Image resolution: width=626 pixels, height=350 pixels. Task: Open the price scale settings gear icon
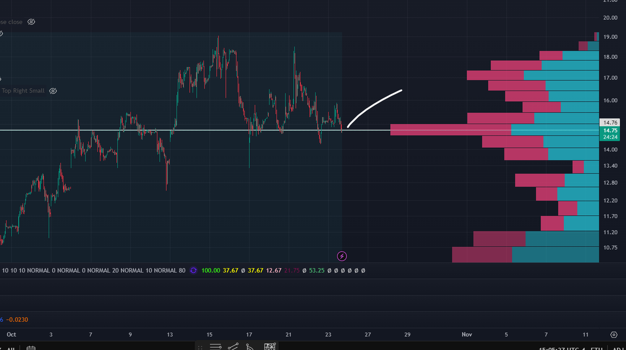(613, 334)
